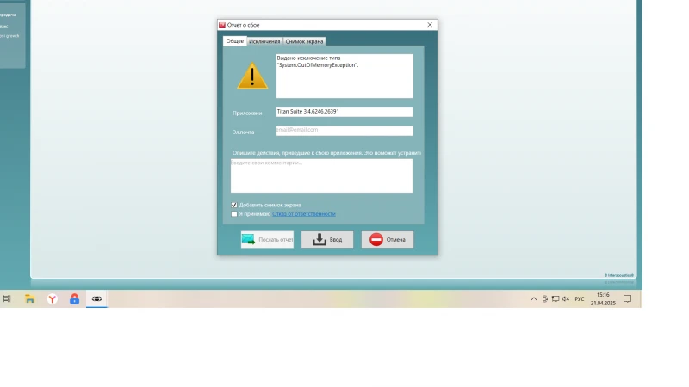Switch the РУС input language indicator
The height and width of the screenshot is (387, 689).
pyautogui.click(x=580, y=298)
